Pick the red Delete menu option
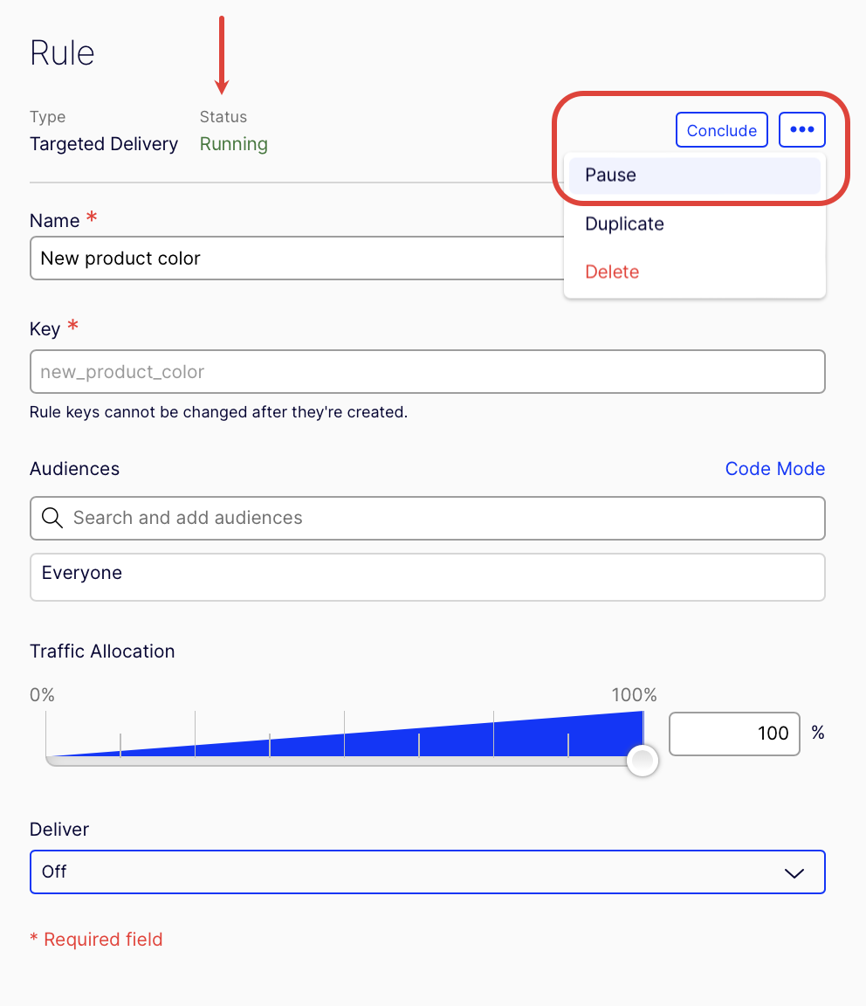 pyautogui.click(x=612, y=272)
